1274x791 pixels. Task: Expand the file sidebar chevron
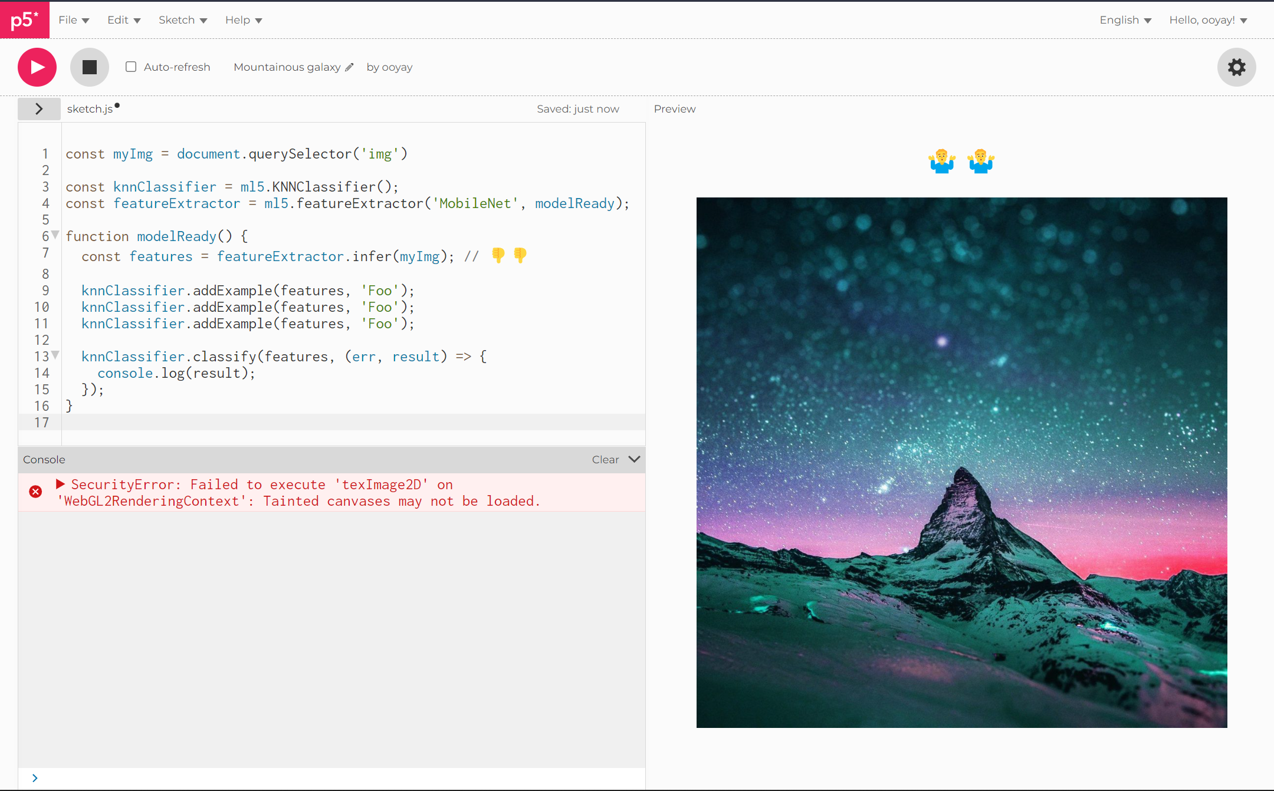click(x=39, y=109)
